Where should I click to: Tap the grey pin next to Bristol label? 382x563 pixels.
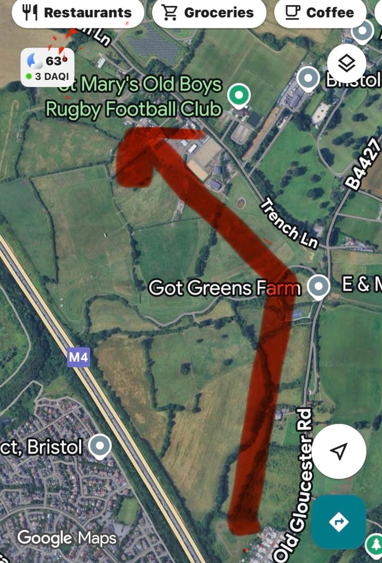[308, 79]
